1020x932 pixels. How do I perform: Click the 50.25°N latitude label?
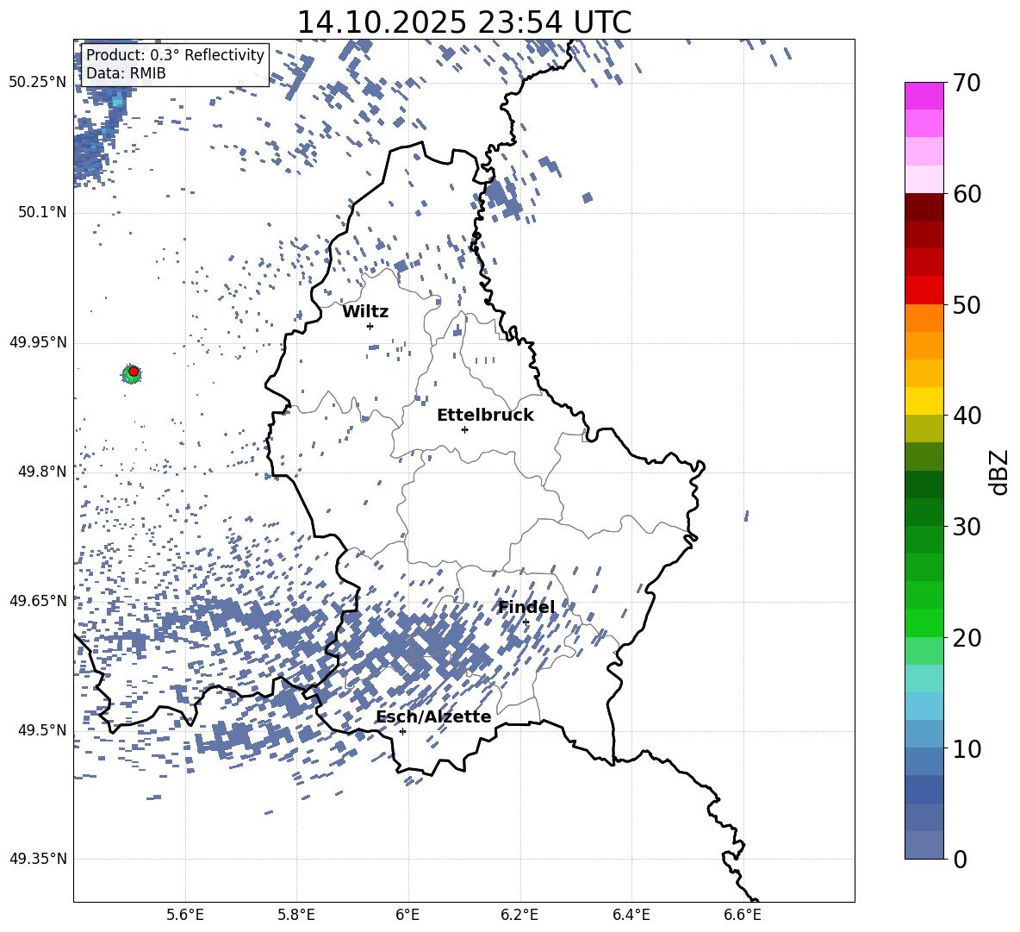[x=38, y=83]
